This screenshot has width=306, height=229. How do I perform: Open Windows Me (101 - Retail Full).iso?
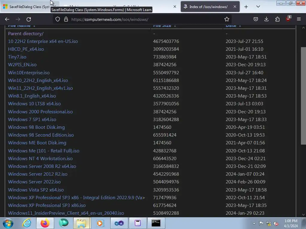click(x=44, y=151)
